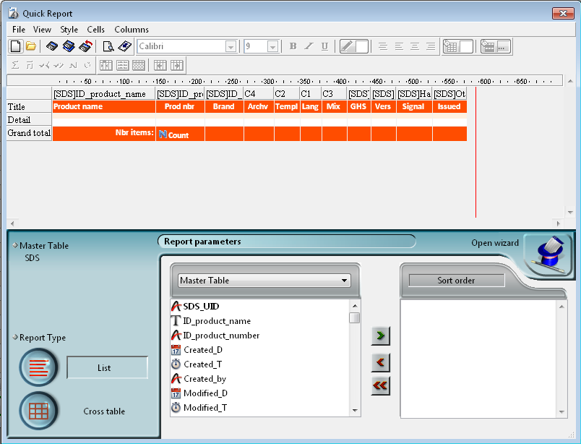The width and height of the screenshot is (581, 444).
Task: Click the crosshatched borders frame icon
Action: [x=139, y=65]
